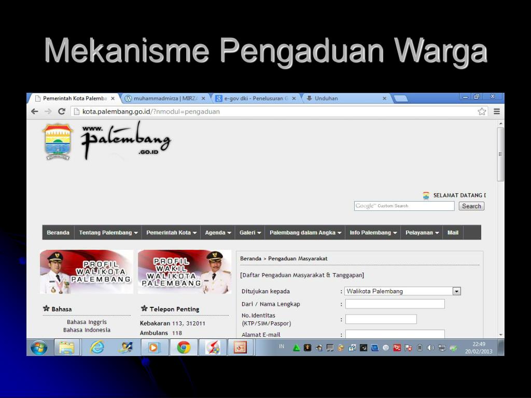Screen dimensions: 531x398
Task: Click the Chrome taskbar icon
Action: click(x=184, y=348)
